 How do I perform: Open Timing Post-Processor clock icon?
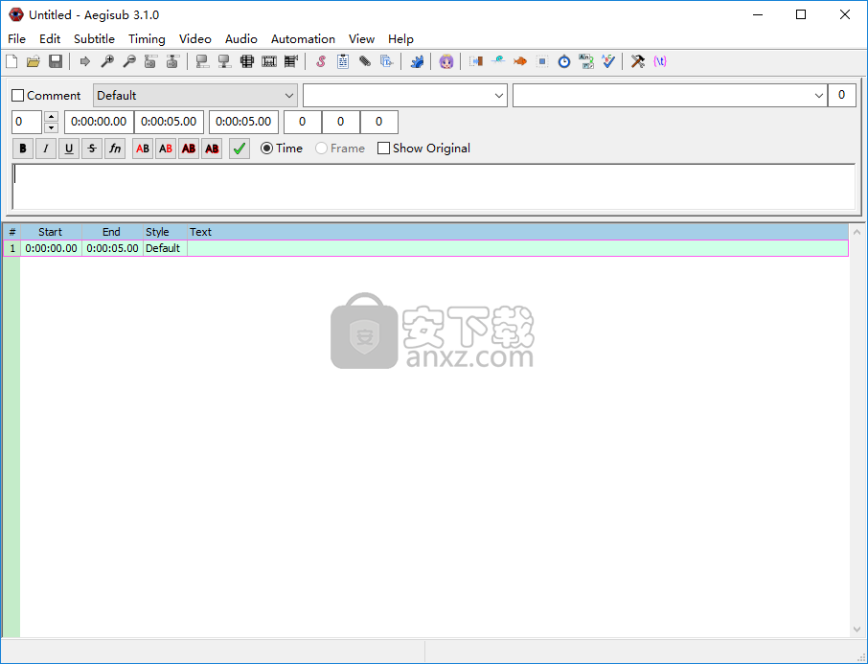(x=564, y=61)
